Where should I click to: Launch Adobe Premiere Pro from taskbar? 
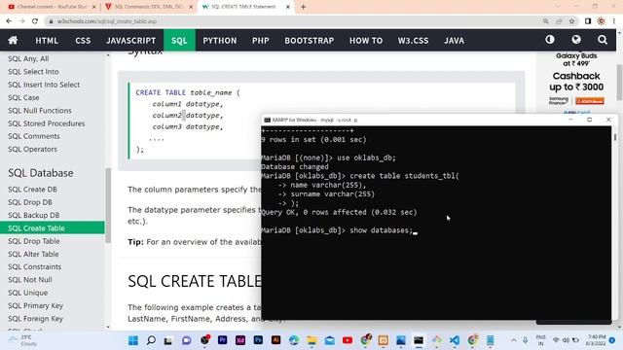(223, 340)
